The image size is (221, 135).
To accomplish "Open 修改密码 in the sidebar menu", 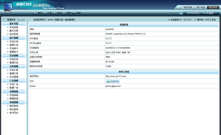I will point(14,34).
